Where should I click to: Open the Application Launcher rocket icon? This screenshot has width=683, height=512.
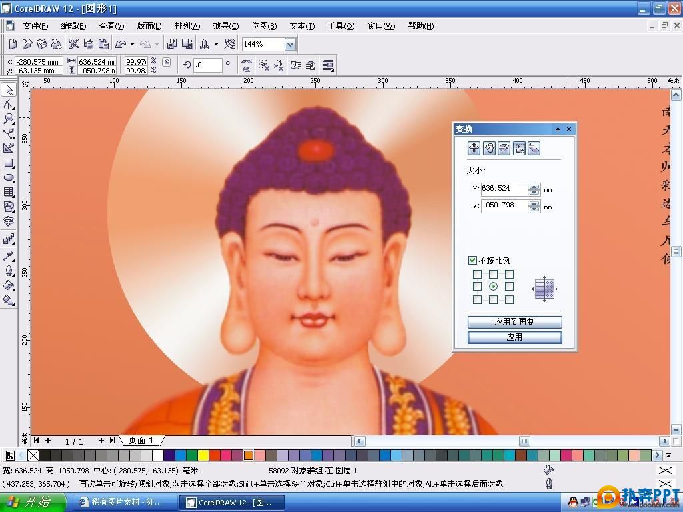click(204, 44)
